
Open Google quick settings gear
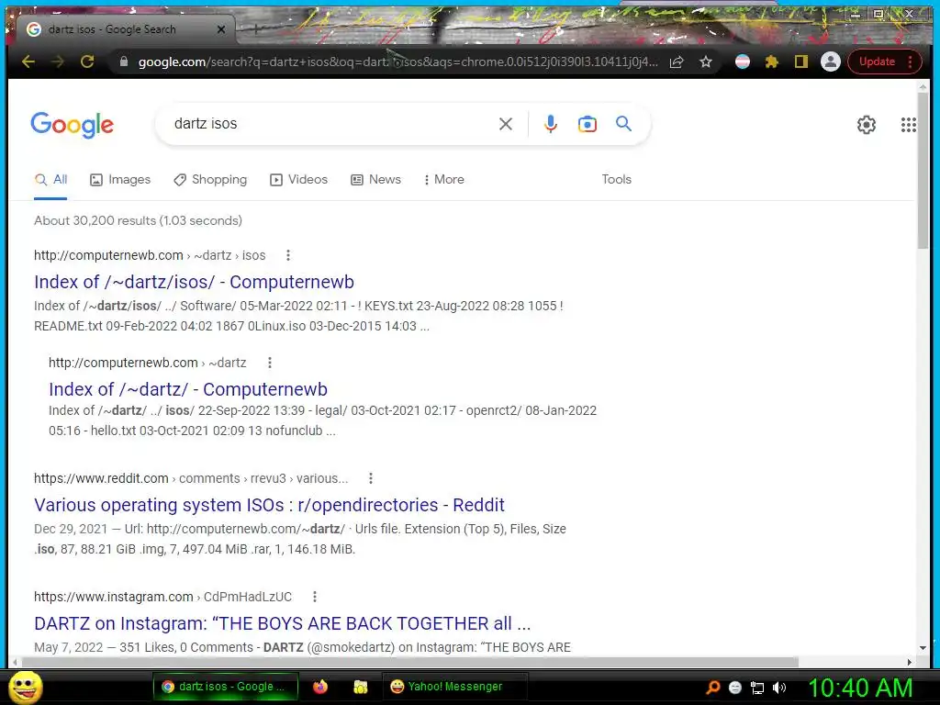(867, 125)
